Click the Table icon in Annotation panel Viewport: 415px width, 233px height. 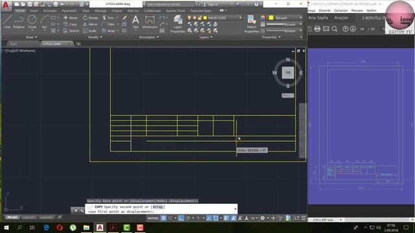coord(162,30)
